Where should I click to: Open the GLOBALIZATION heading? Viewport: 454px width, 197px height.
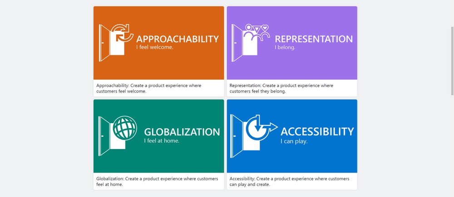click(x=182, y=132)
